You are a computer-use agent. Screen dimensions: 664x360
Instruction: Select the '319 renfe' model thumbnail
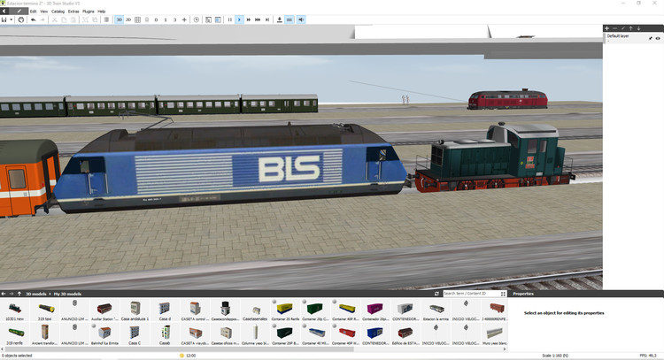[15, 334]
